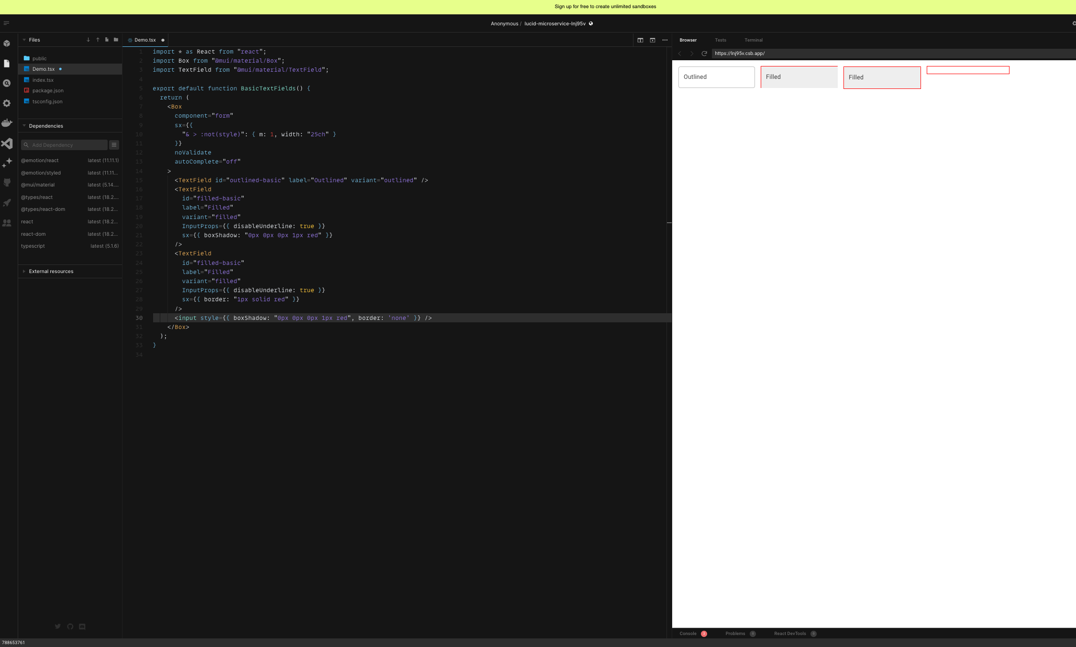Open the deployment rocket icon
The image size is (1076, 647).
click(7, 203)
